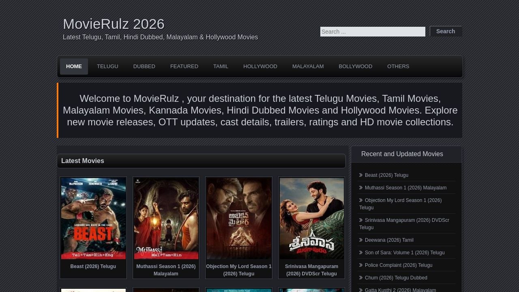Click the Search button
This screenshot has height=292, width=519.
point(446,31)
